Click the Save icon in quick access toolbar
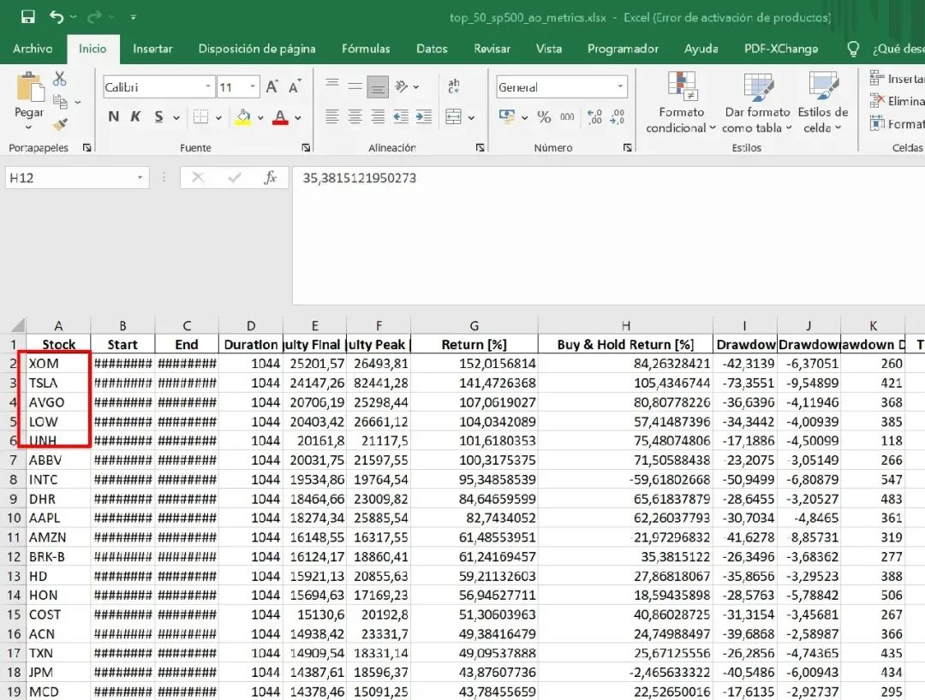 [27, 17]
